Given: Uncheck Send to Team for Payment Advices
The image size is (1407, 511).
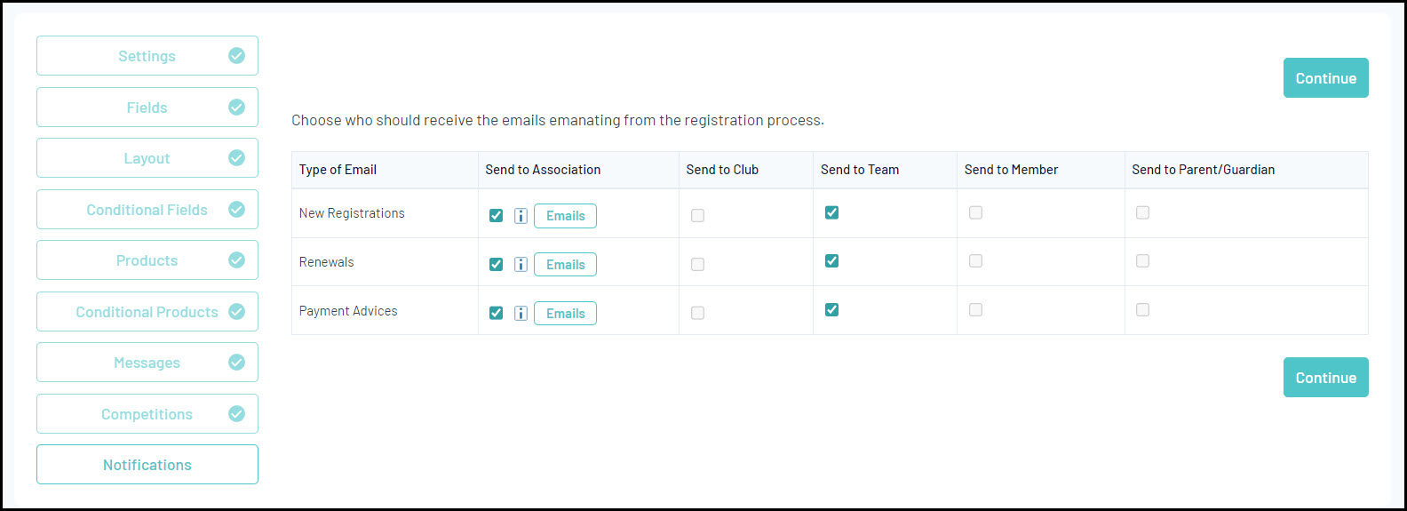Looking at the screenshot, I should tap(831, 310).
